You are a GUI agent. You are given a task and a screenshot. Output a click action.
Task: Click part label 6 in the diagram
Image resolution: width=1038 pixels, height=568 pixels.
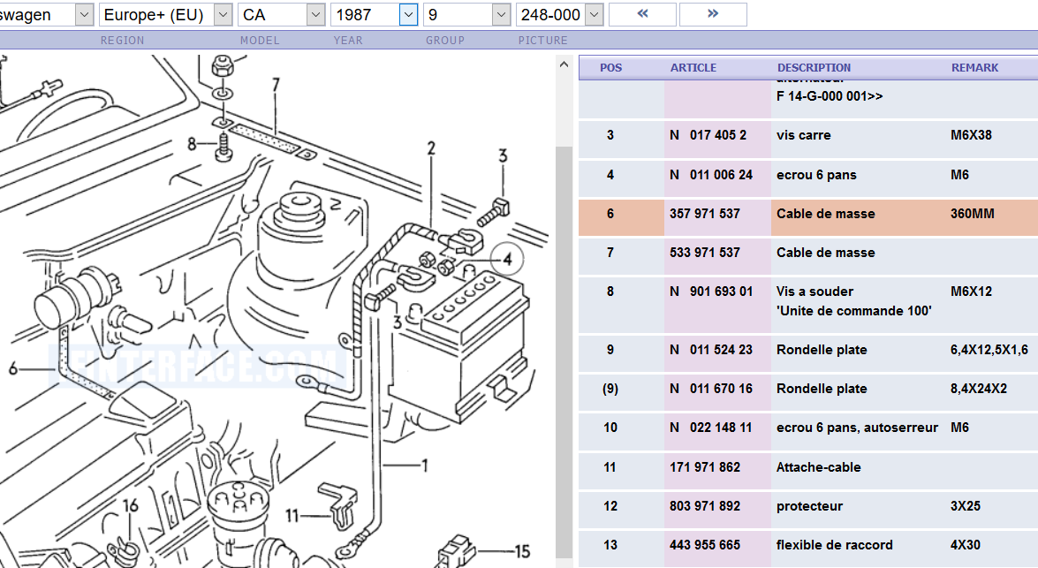(x=13, y=368)
